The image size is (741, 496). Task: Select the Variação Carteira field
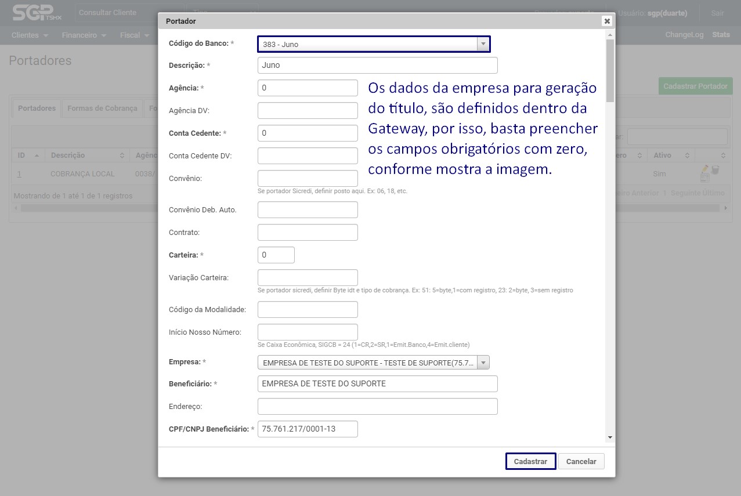coord(308,278)
